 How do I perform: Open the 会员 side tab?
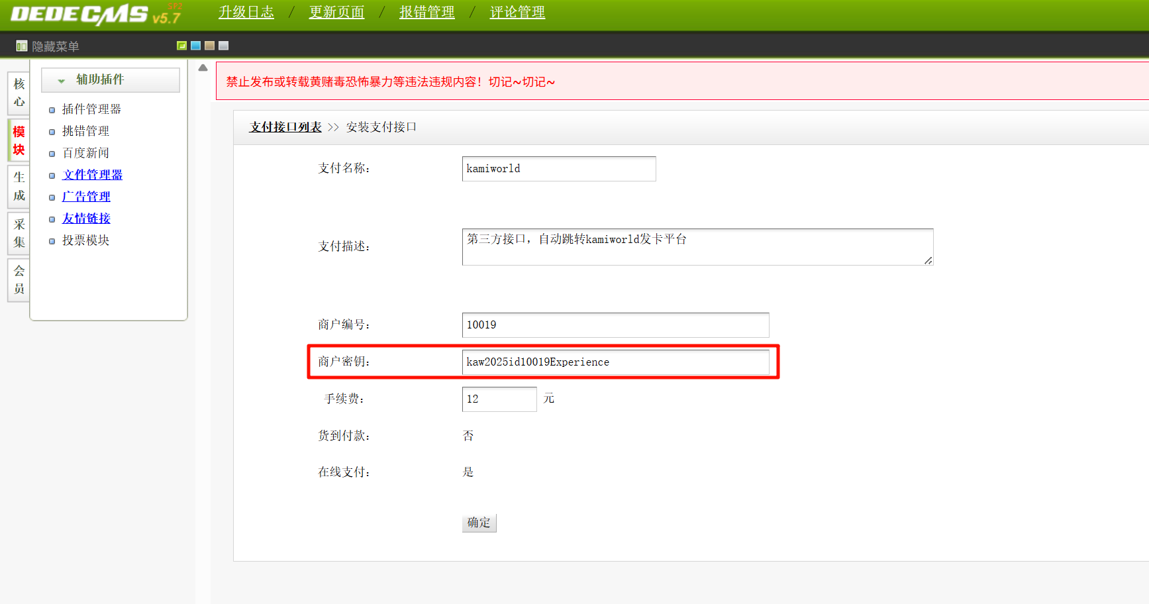coord(19,279)
